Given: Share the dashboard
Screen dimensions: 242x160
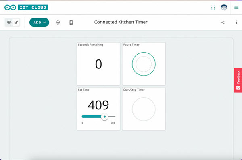Looking at the screenshot, I should [x=223, y=22].
